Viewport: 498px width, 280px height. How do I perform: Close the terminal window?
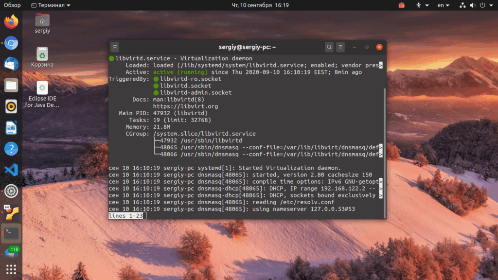(x=379, y=47)
